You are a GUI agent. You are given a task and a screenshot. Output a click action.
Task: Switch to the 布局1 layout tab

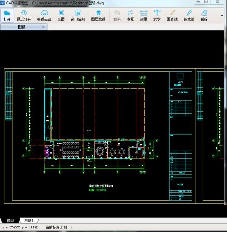point(29,220)
